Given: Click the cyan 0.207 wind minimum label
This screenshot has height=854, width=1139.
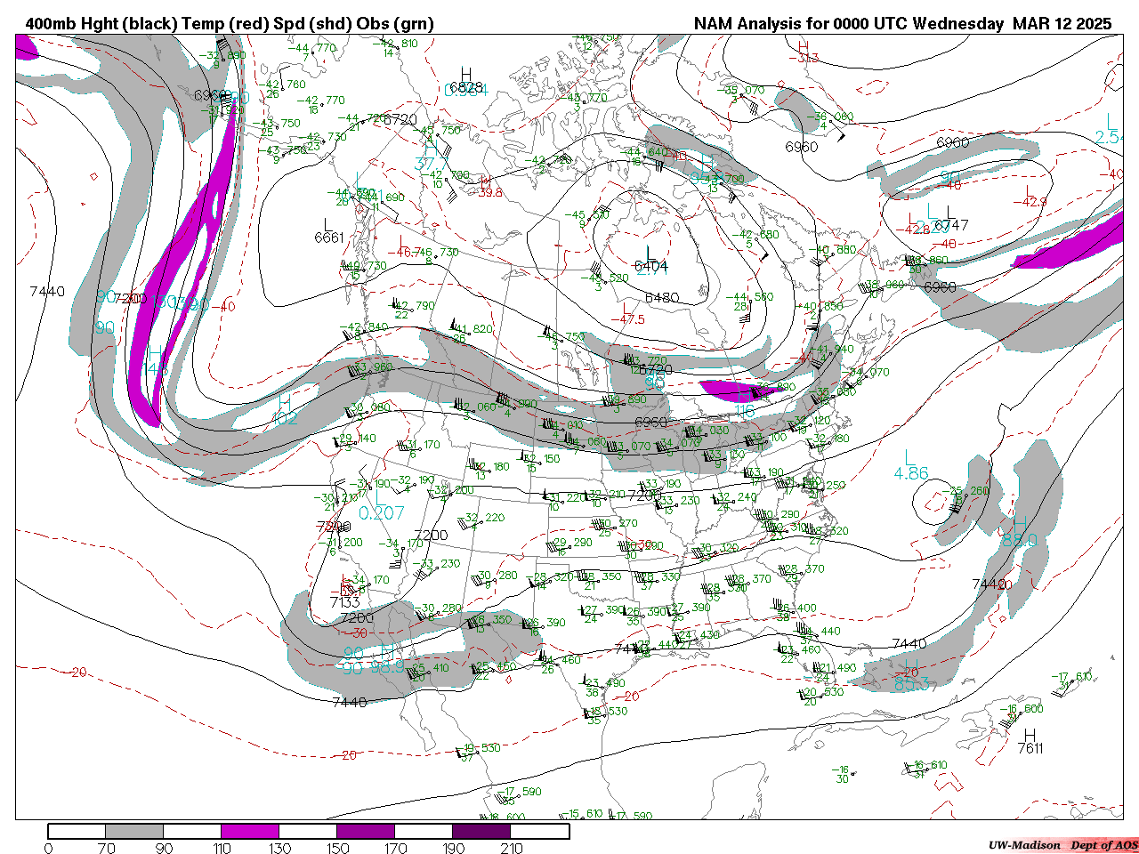Looking at the screenshot, I should click(381, 513).
